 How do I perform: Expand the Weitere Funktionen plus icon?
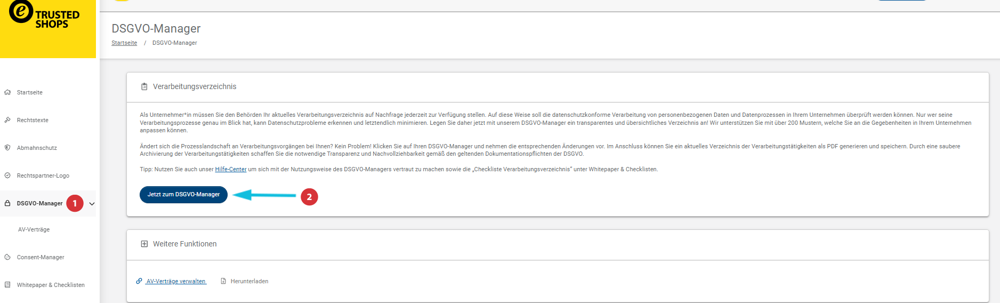coord(144,244)
